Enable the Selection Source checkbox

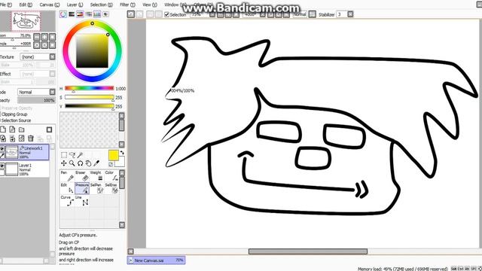pos(1,120)
